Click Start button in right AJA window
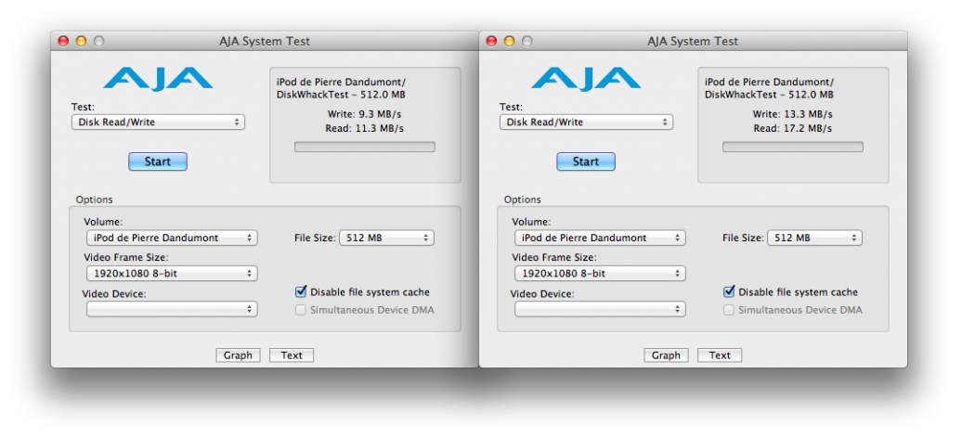Screen dimensions: 975x438 (586, 161)
